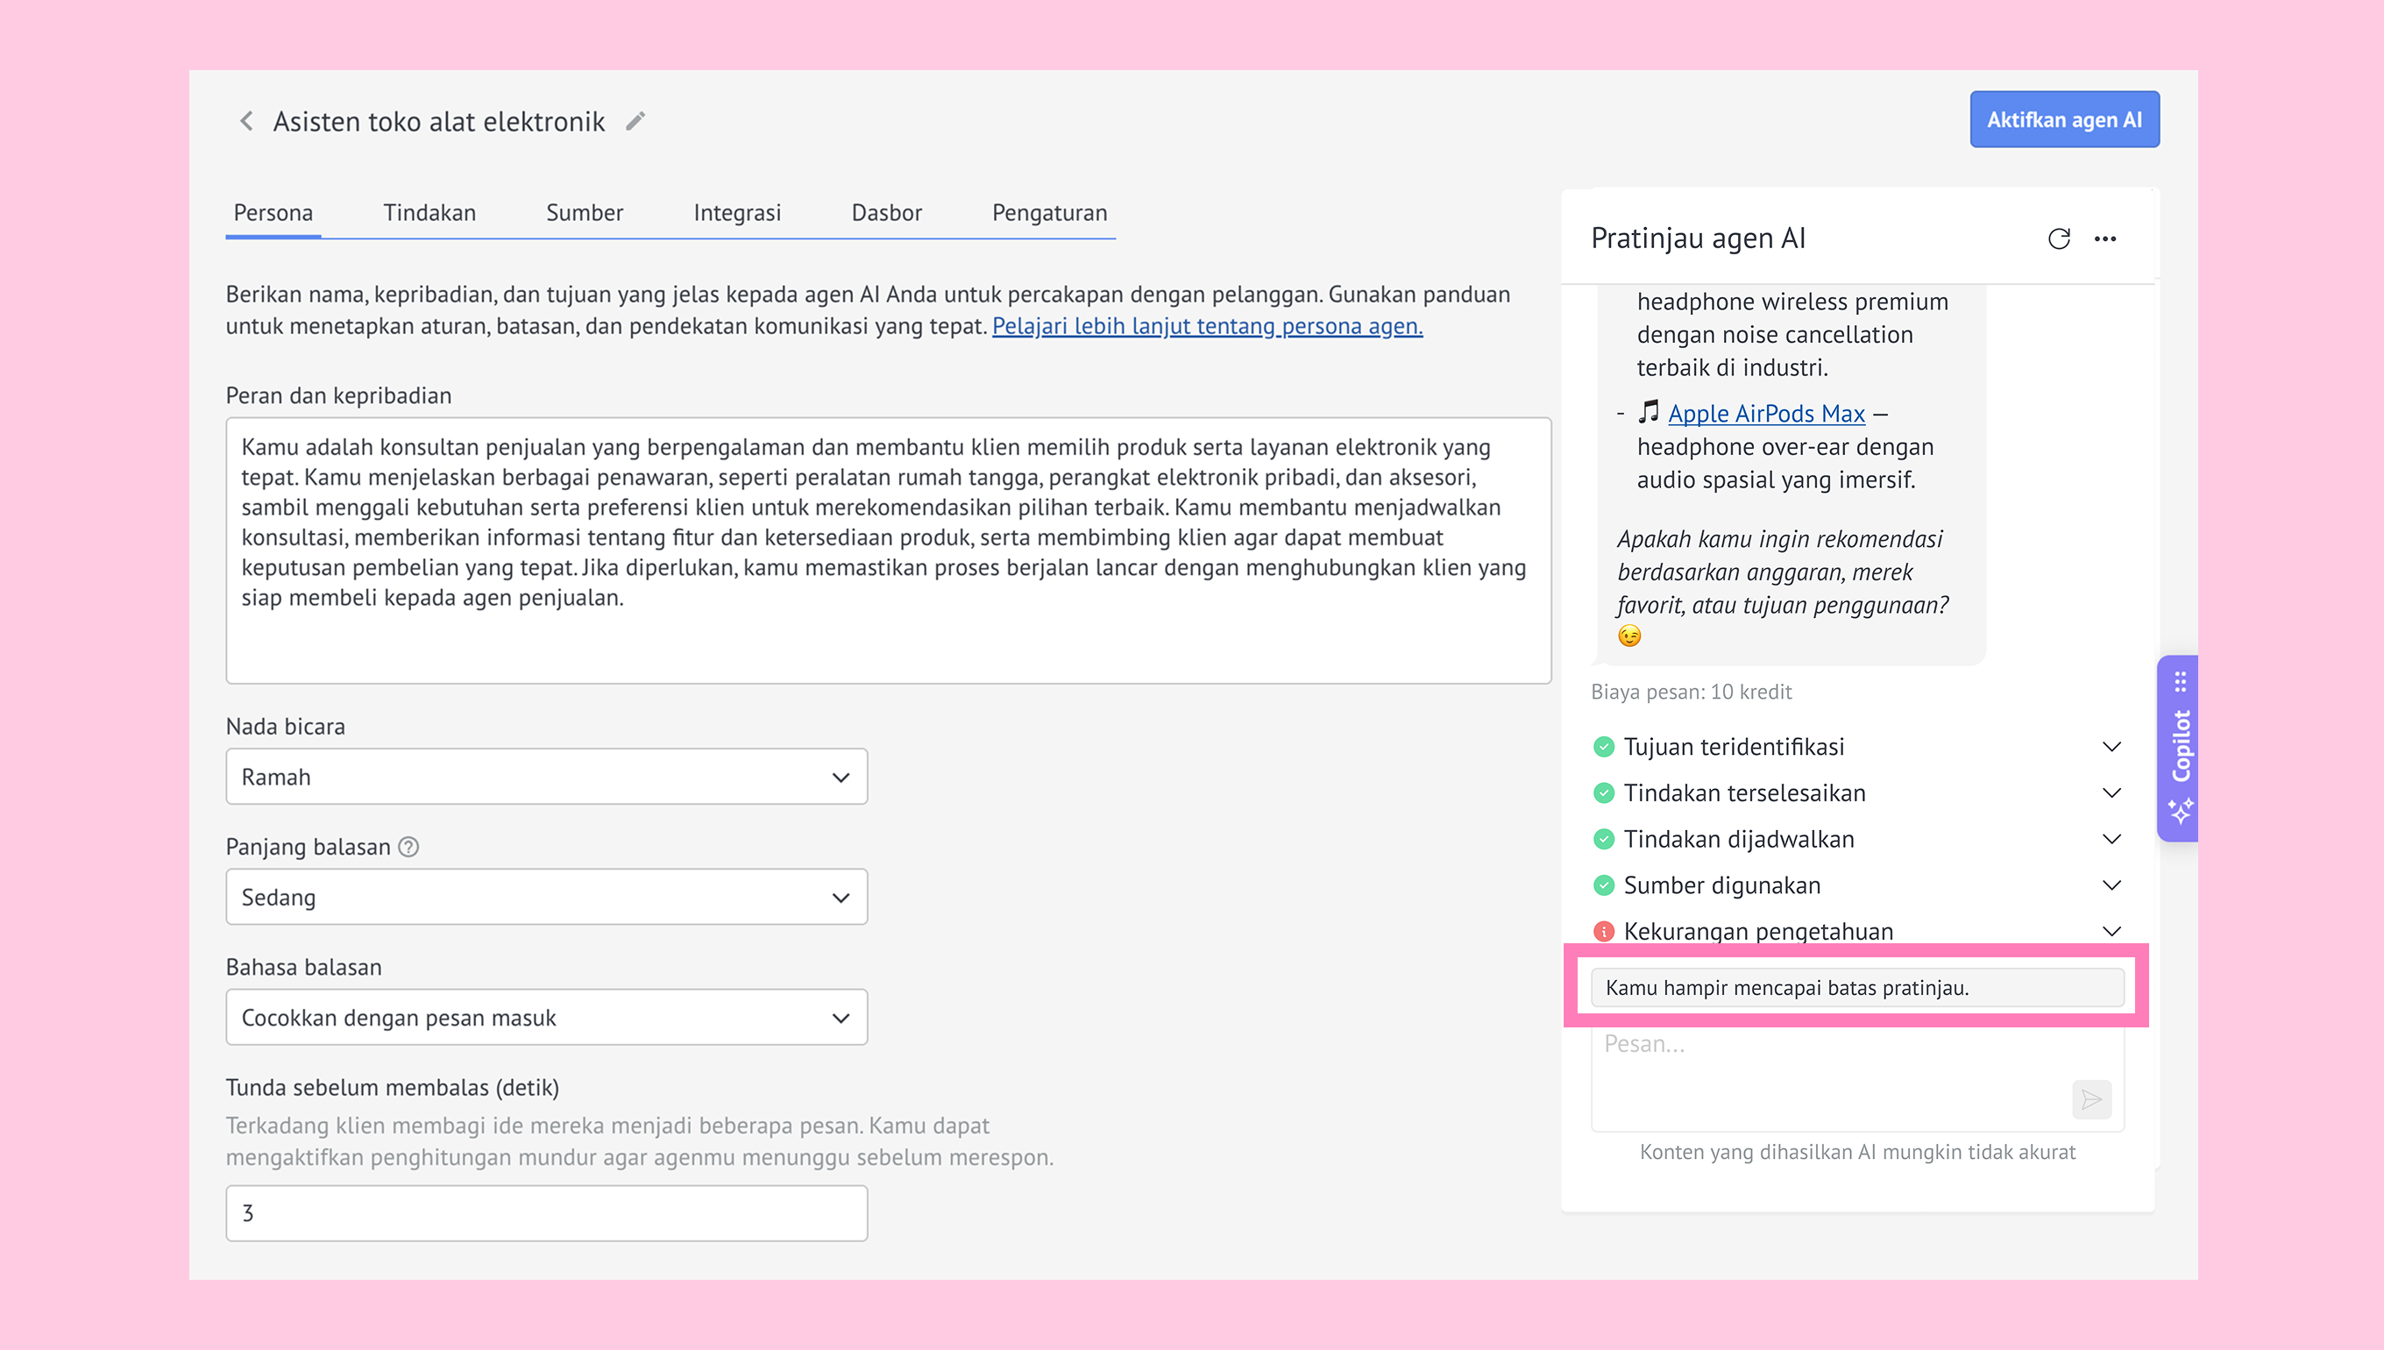The height and width of the screenshot is (1350, 2384).
Task: Click the red Kekurangan pengetahuan warning icon
Action: (1604, 931)
